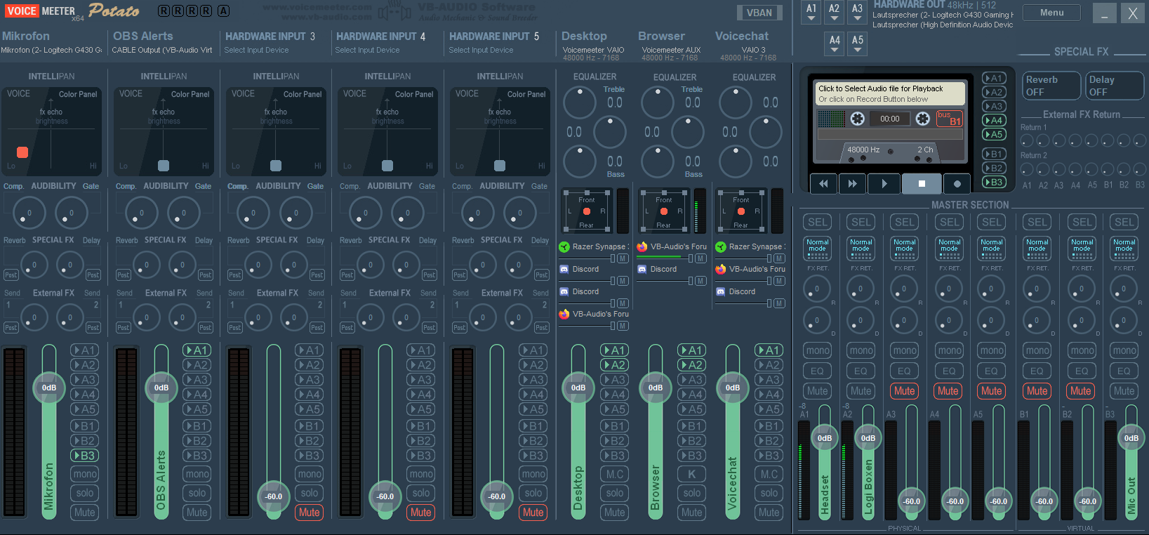Adjust the Desktop strip fader knob
This screenshot has width=1149, height=535.
[x=578, y=388]
